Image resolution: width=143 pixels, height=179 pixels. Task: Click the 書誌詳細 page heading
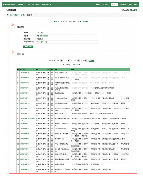12,10
